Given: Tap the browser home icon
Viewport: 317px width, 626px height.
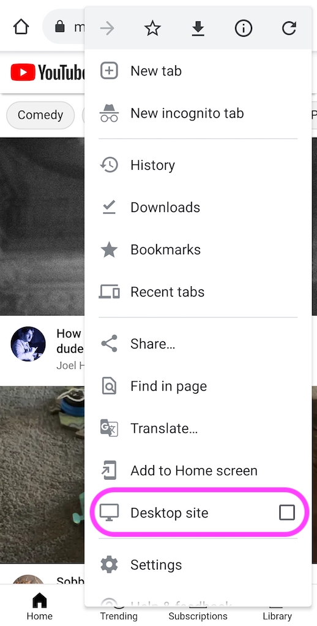Looking at the screenshot, I should (x=21, y=28).
